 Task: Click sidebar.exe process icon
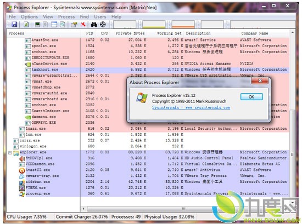tap(22, 182)
